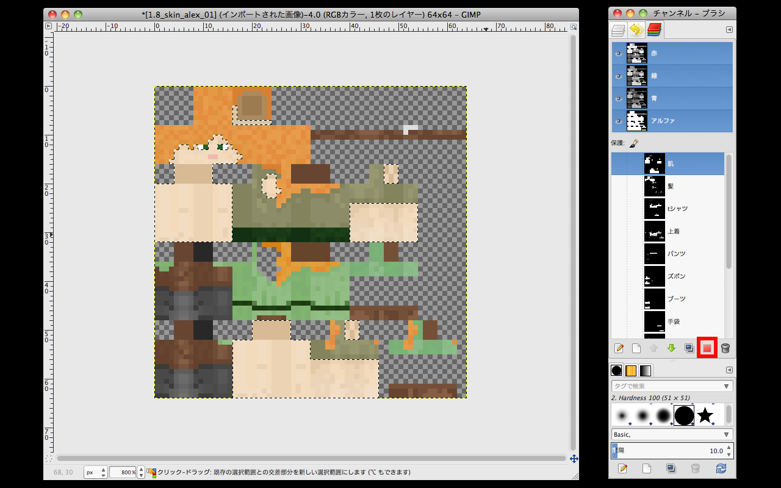Click the 青 channel thumbnail
The image size is (781, 488).
[x=637, y=98]
